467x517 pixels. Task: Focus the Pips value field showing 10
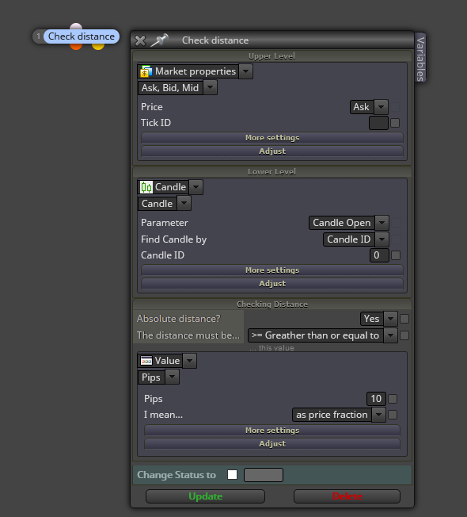pos(376,399)
